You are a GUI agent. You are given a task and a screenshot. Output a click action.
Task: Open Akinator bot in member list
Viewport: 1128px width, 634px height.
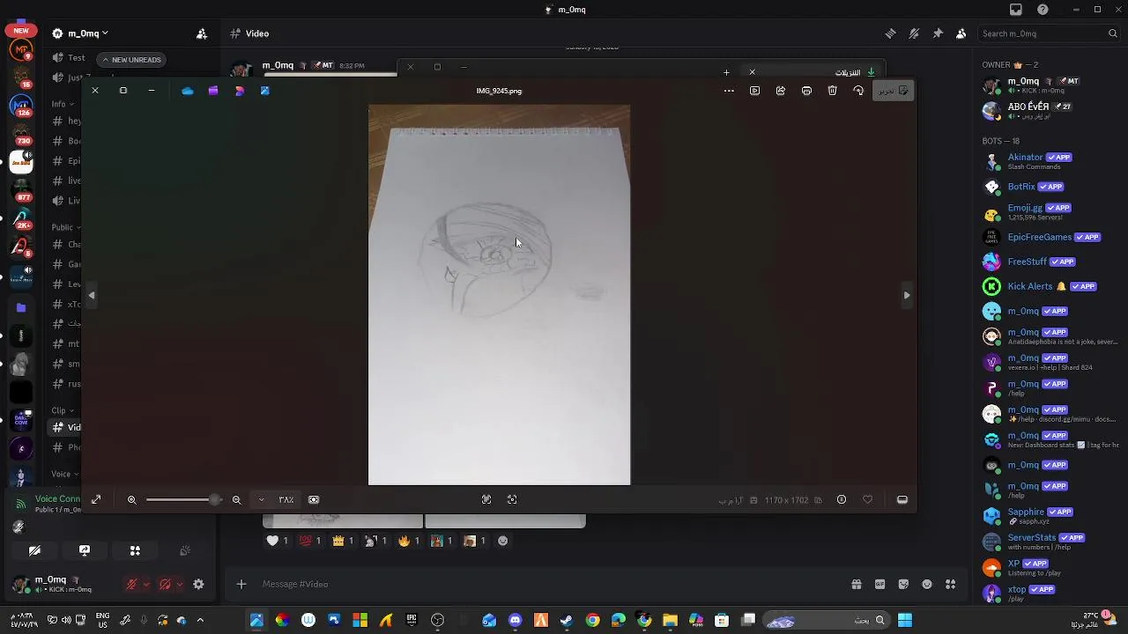1050,161
